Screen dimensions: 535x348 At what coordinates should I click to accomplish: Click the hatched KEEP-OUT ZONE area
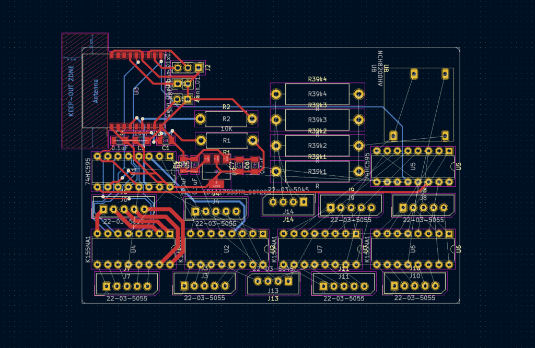(x=72, y=91)
